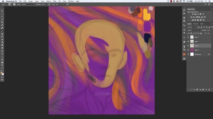Screen dimensions: 213x119
Task: Open the brush settings panel icon in options bar
Action: point(14,4)
